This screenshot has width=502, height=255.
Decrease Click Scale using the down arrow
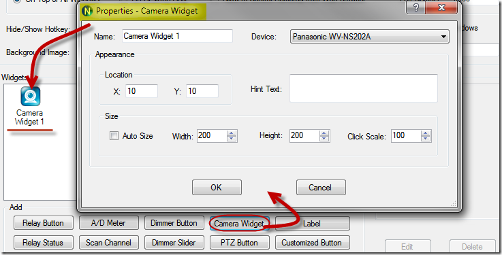(426, 139)
